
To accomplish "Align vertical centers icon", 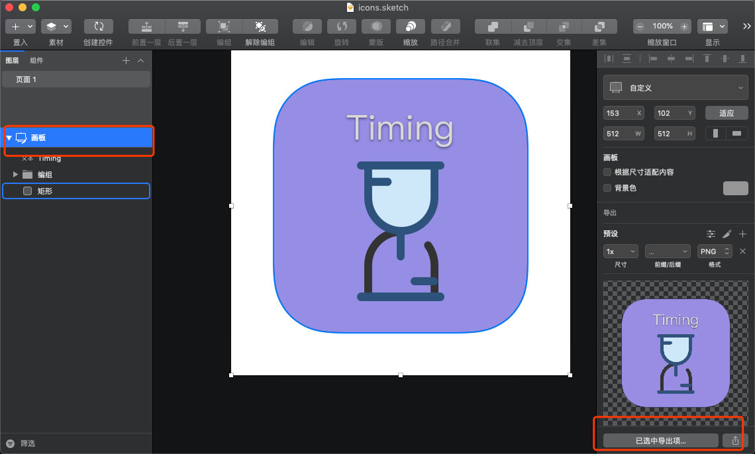I will click(x=725, y=59).
